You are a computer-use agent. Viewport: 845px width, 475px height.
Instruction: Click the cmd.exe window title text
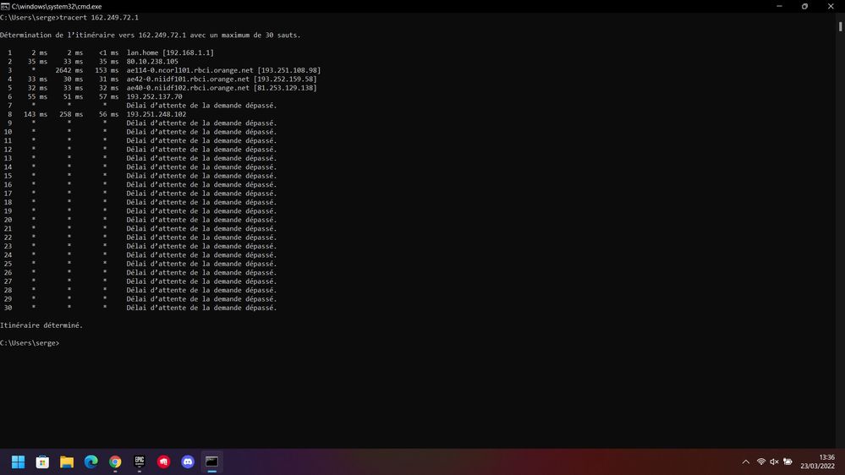[57, 7]
